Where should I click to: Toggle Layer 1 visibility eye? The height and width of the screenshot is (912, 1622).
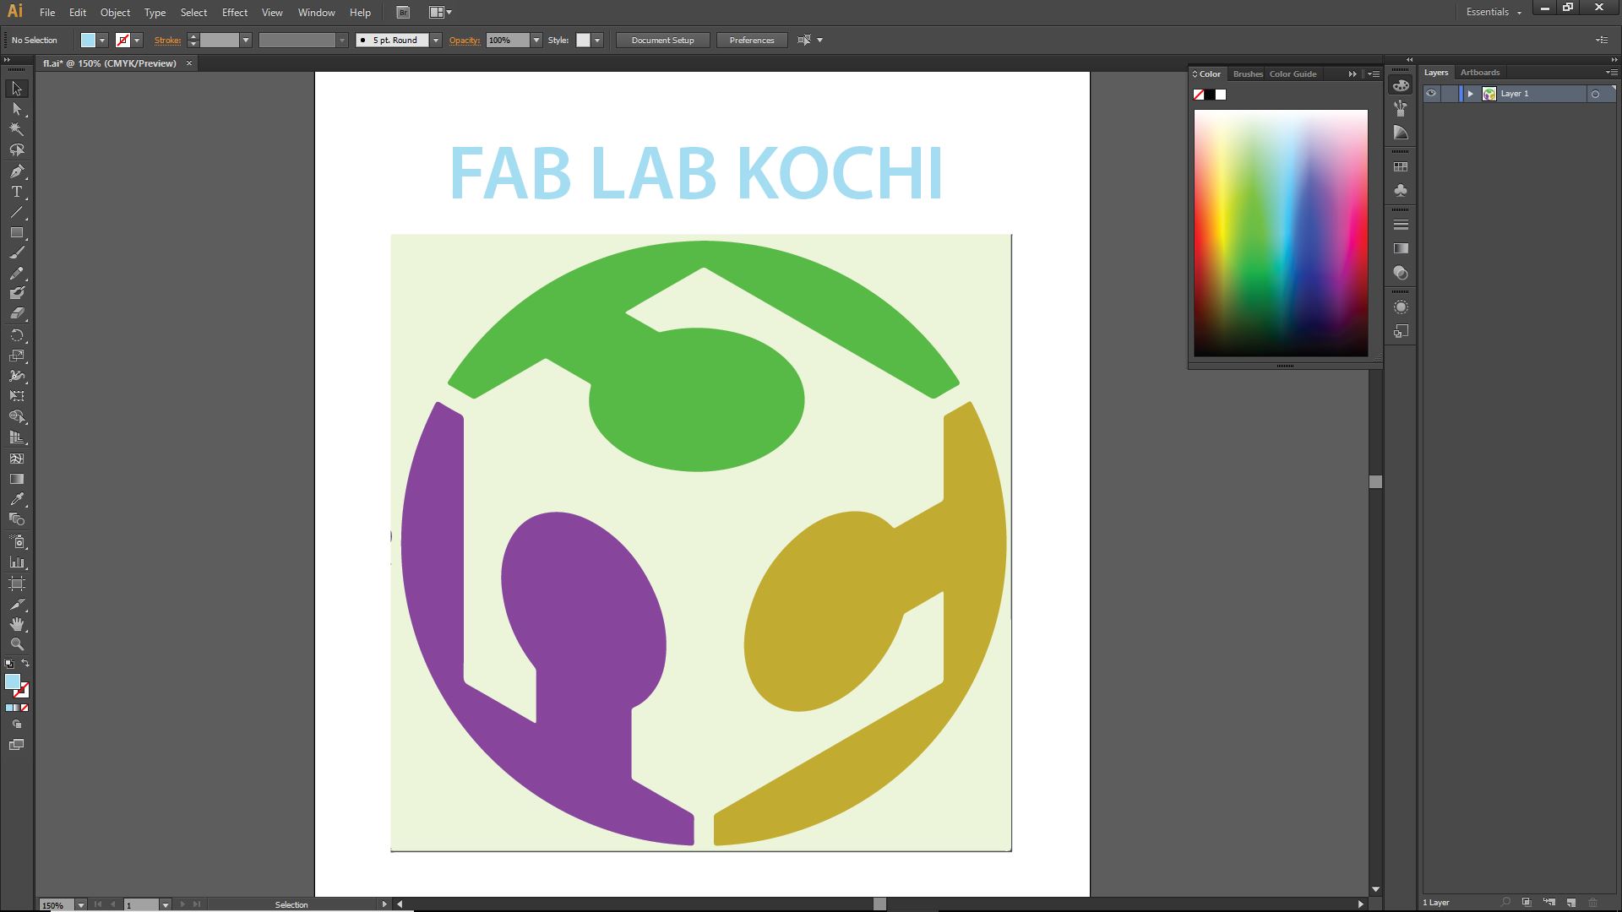[1431, 94]
